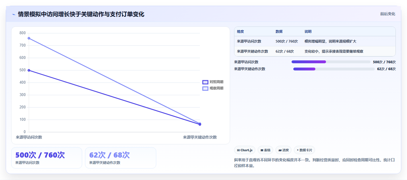Click the Chart.js tag
The image size is (407, 180).
coord(245,150)
